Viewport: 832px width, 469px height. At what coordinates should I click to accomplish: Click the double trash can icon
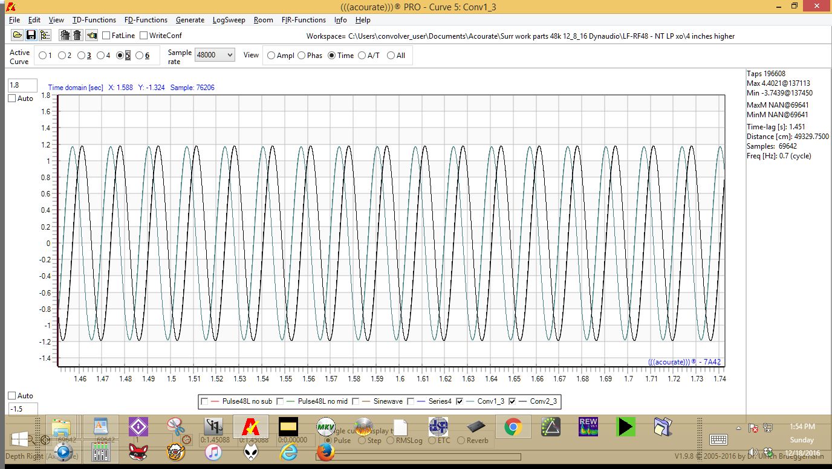[65, 35]
